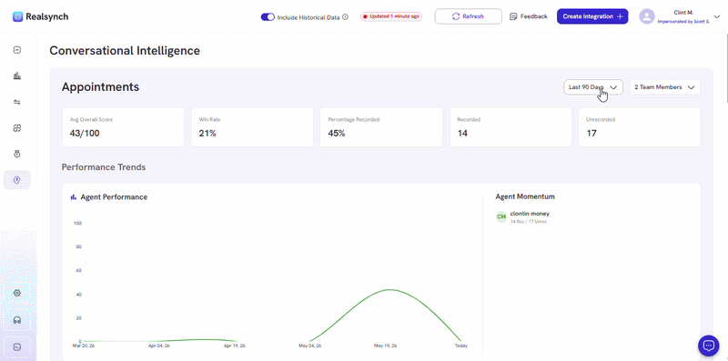Image resolution: width=728 pixels, height=361 pixels.
Task: Open the 2 Team Members dropdown
Action: 665,87
